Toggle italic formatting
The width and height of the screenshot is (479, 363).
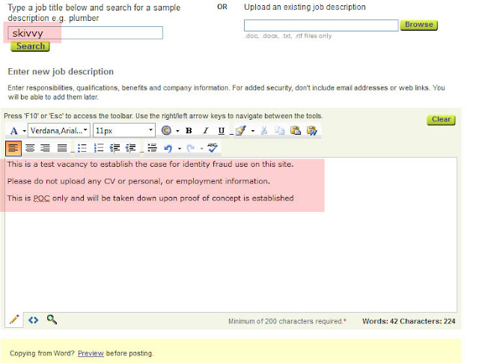(206, 130)
